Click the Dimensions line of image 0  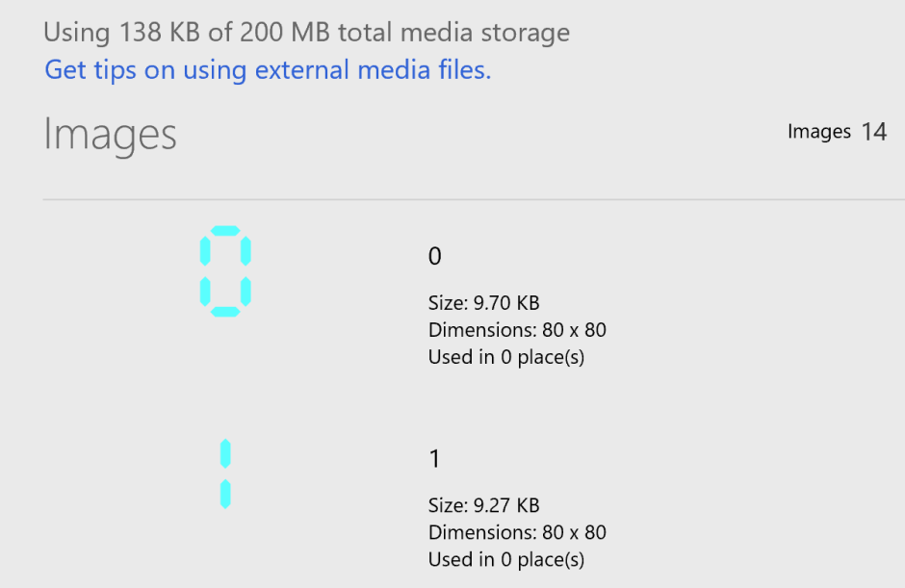[x=517, y=330]
